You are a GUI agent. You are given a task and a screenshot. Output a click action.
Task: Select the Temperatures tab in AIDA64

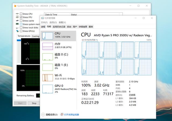click(x=24, y=36)
